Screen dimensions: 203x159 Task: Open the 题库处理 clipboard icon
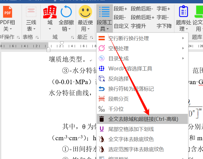tap(183, 11)
